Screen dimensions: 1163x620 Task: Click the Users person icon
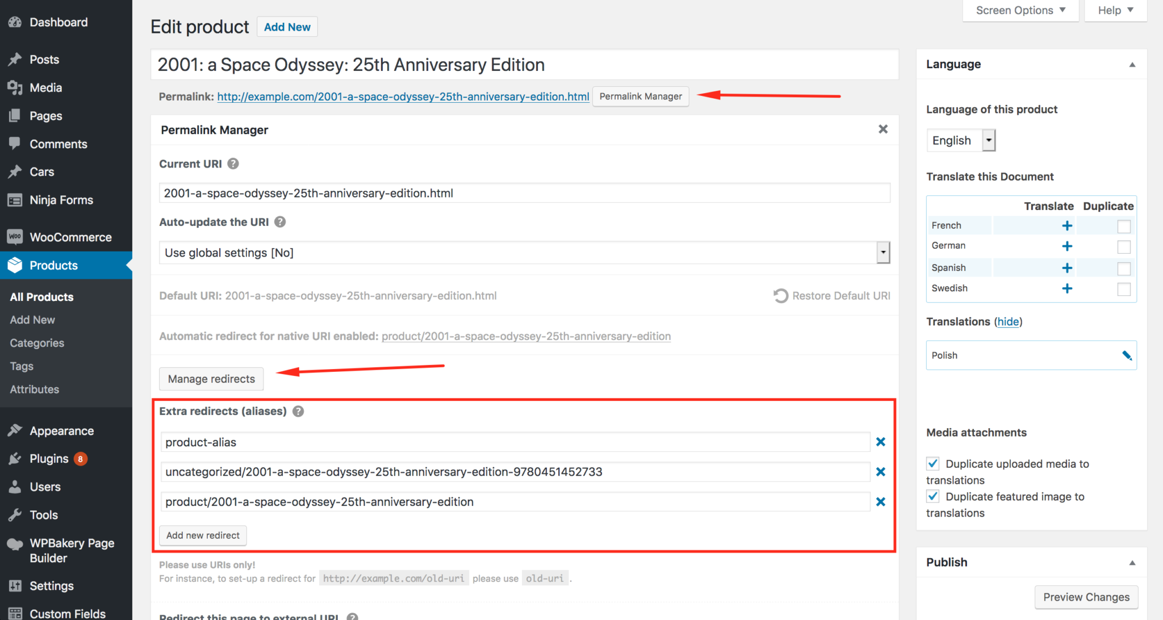[15, 487]
